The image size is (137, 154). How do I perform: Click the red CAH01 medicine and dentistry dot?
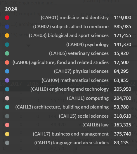point(7,18)
